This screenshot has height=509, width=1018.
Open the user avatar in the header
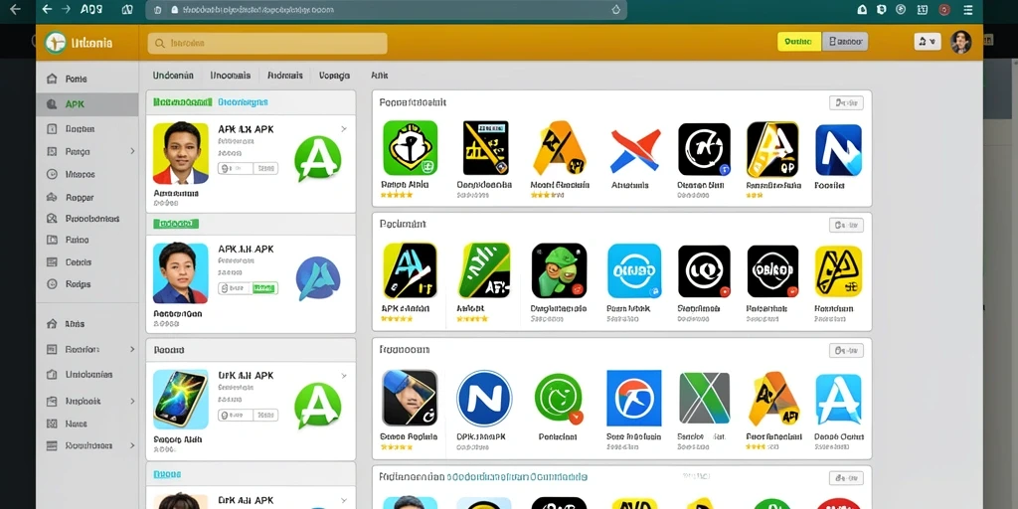(961, 42)
